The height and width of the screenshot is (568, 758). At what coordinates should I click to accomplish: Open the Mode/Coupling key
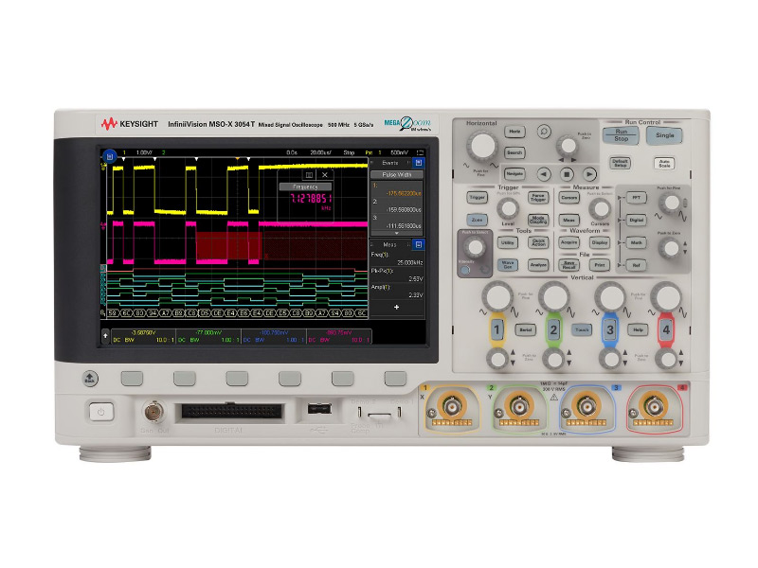tap(538, 220)
